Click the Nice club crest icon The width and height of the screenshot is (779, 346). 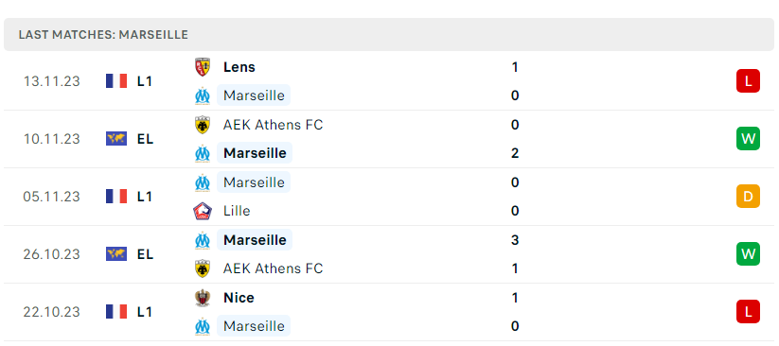coord(203,298)
